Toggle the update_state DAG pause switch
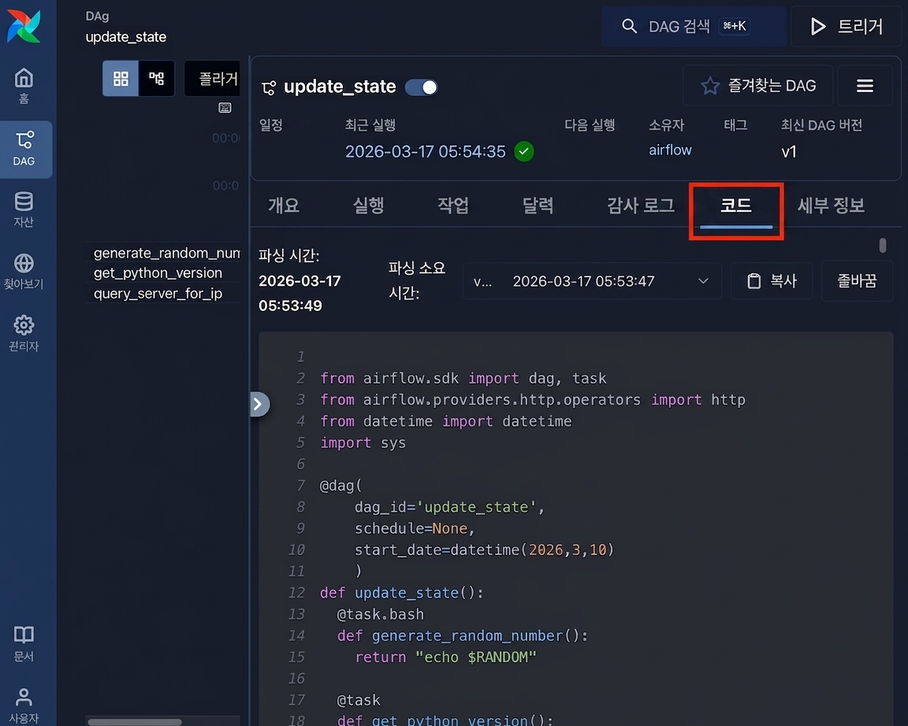The height and width of the screenshot is (726, 908). click(x=421, y=87)
